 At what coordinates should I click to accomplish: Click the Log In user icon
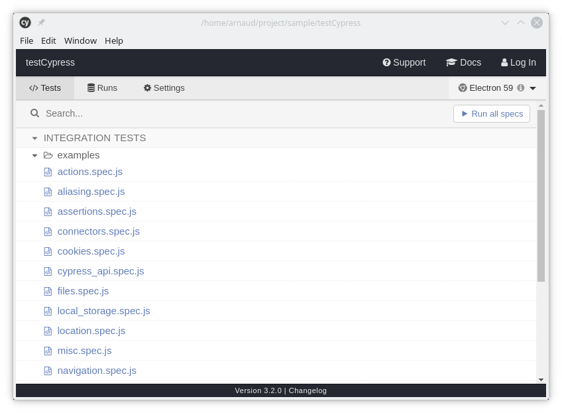coord(504,62)
